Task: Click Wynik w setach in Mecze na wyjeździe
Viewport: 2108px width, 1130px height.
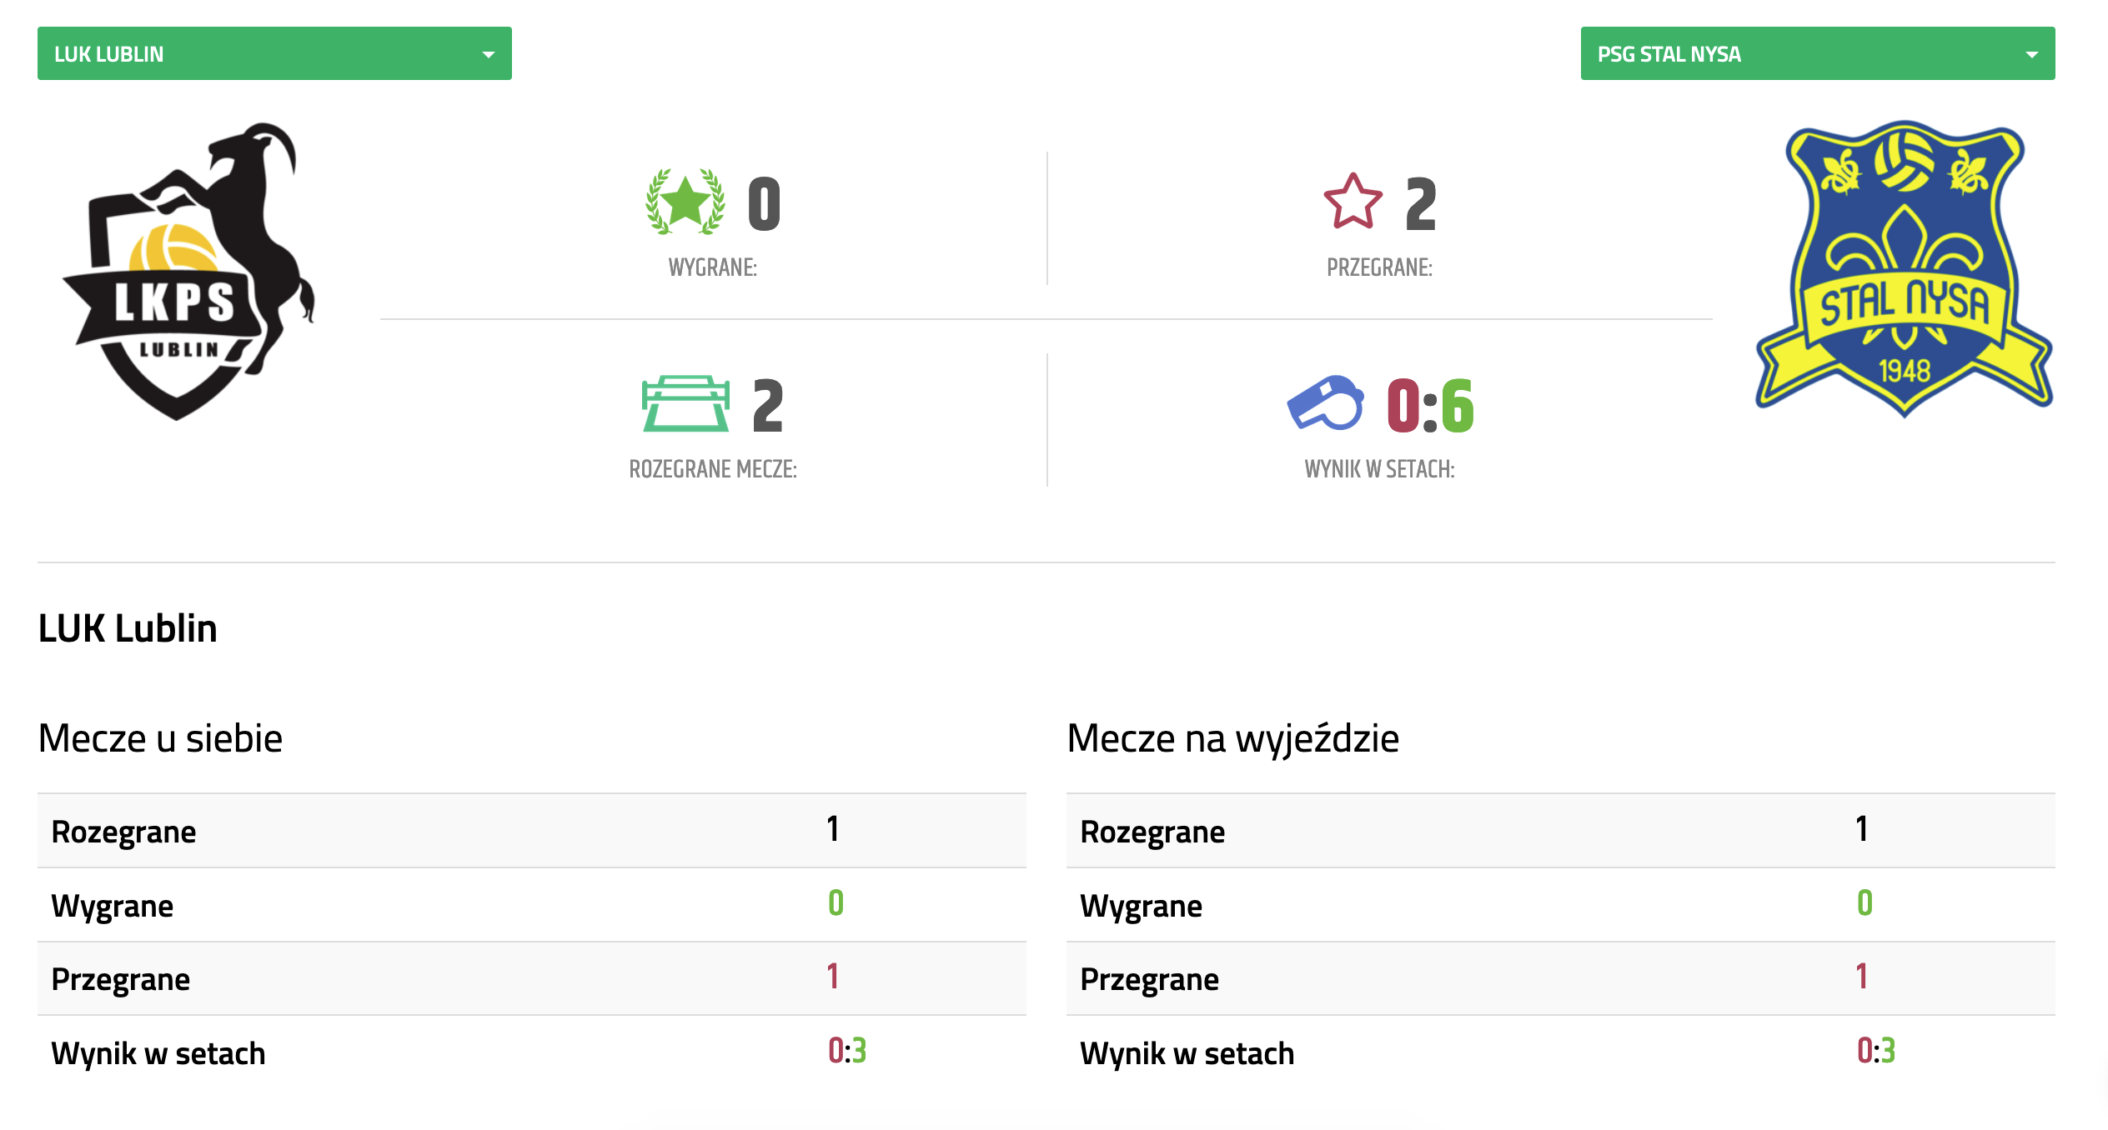Action: (1561, 1052)
